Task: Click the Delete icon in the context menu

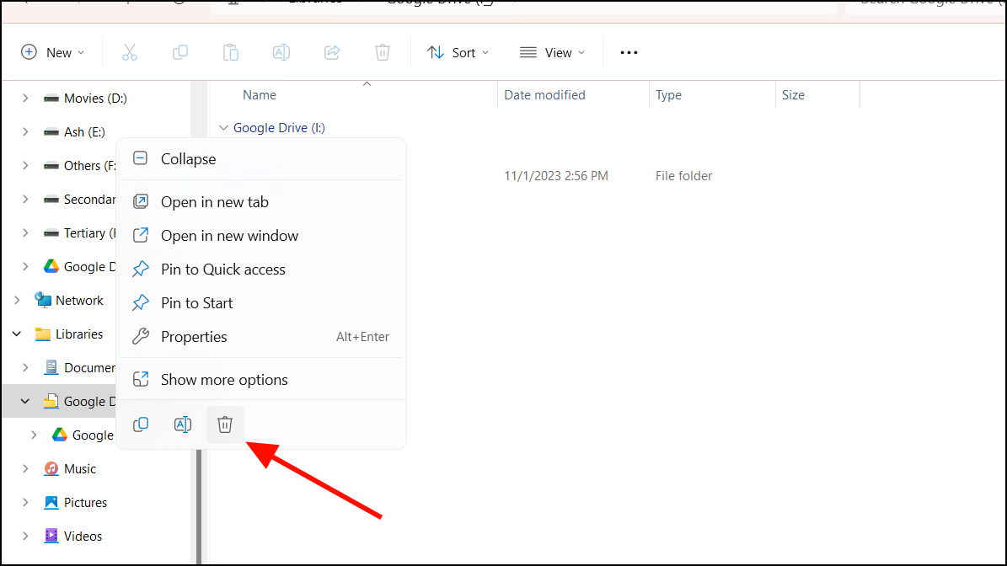Action: click(225, 424)
